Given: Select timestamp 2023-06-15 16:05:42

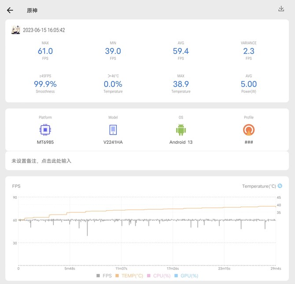Looking at the screenshot, I should [x=44, y=30].
